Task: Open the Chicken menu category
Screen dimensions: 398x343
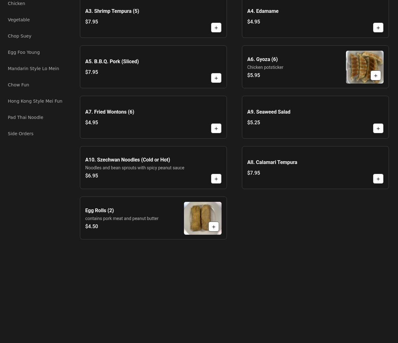Action: (x=16, y=3)
